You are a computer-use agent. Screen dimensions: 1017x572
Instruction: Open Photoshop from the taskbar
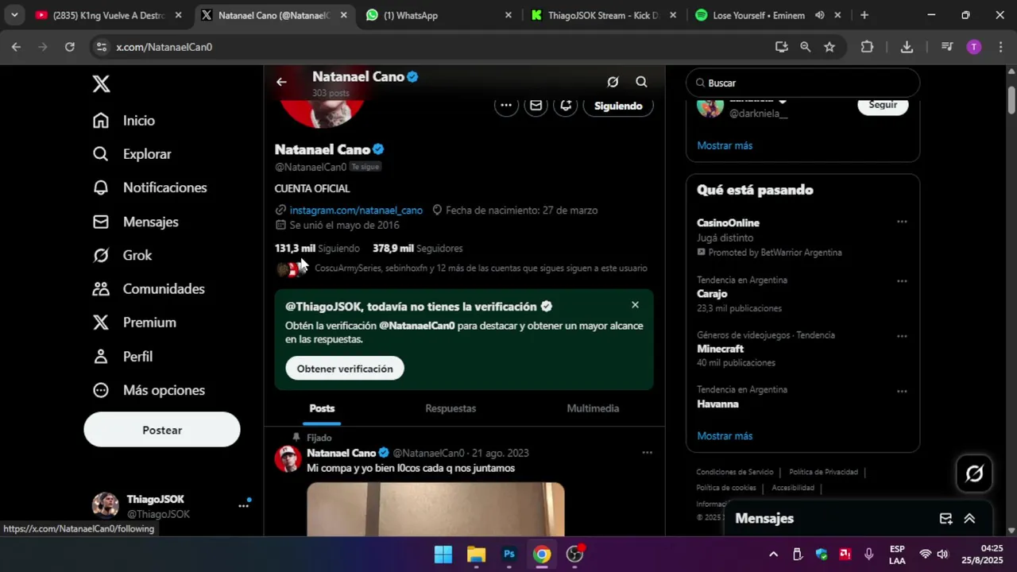tap(509, 555)
